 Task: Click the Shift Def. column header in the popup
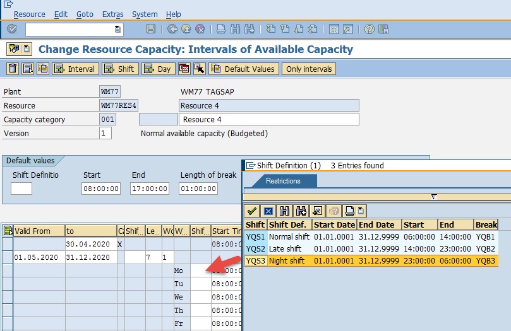(289, 224)
